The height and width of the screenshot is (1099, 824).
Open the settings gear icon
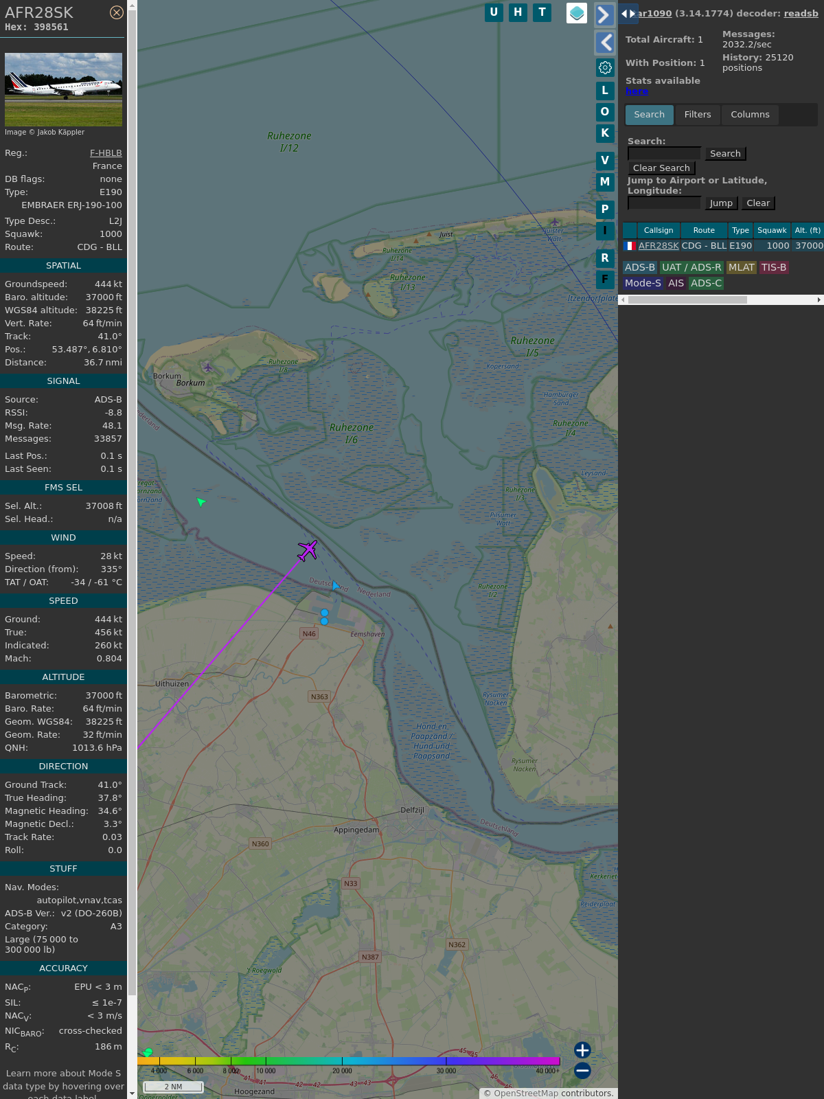coord(605,67)
